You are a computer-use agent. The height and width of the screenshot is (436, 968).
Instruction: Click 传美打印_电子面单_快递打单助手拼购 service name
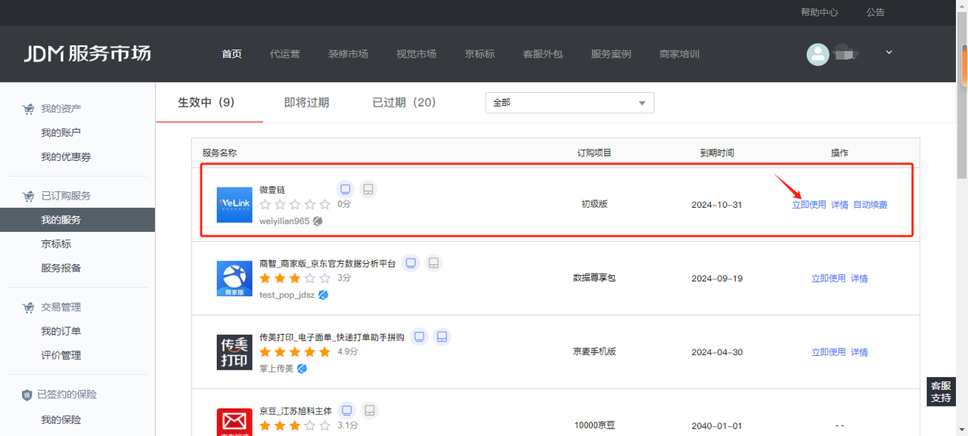[332, 337]
